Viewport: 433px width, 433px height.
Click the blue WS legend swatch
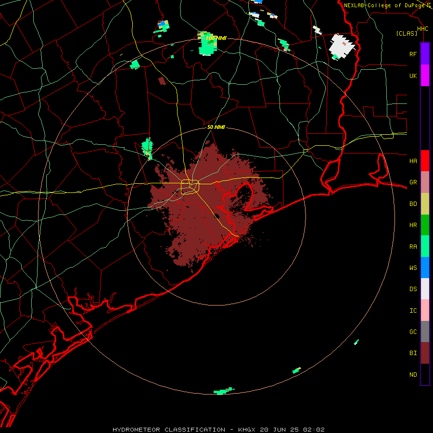point(425,267)
